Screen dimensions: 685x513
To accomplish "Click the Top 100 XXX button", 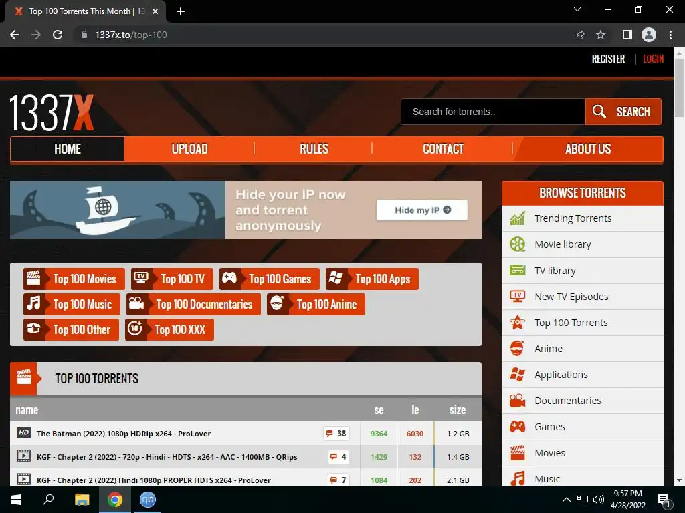I will (x=169, y=329).
